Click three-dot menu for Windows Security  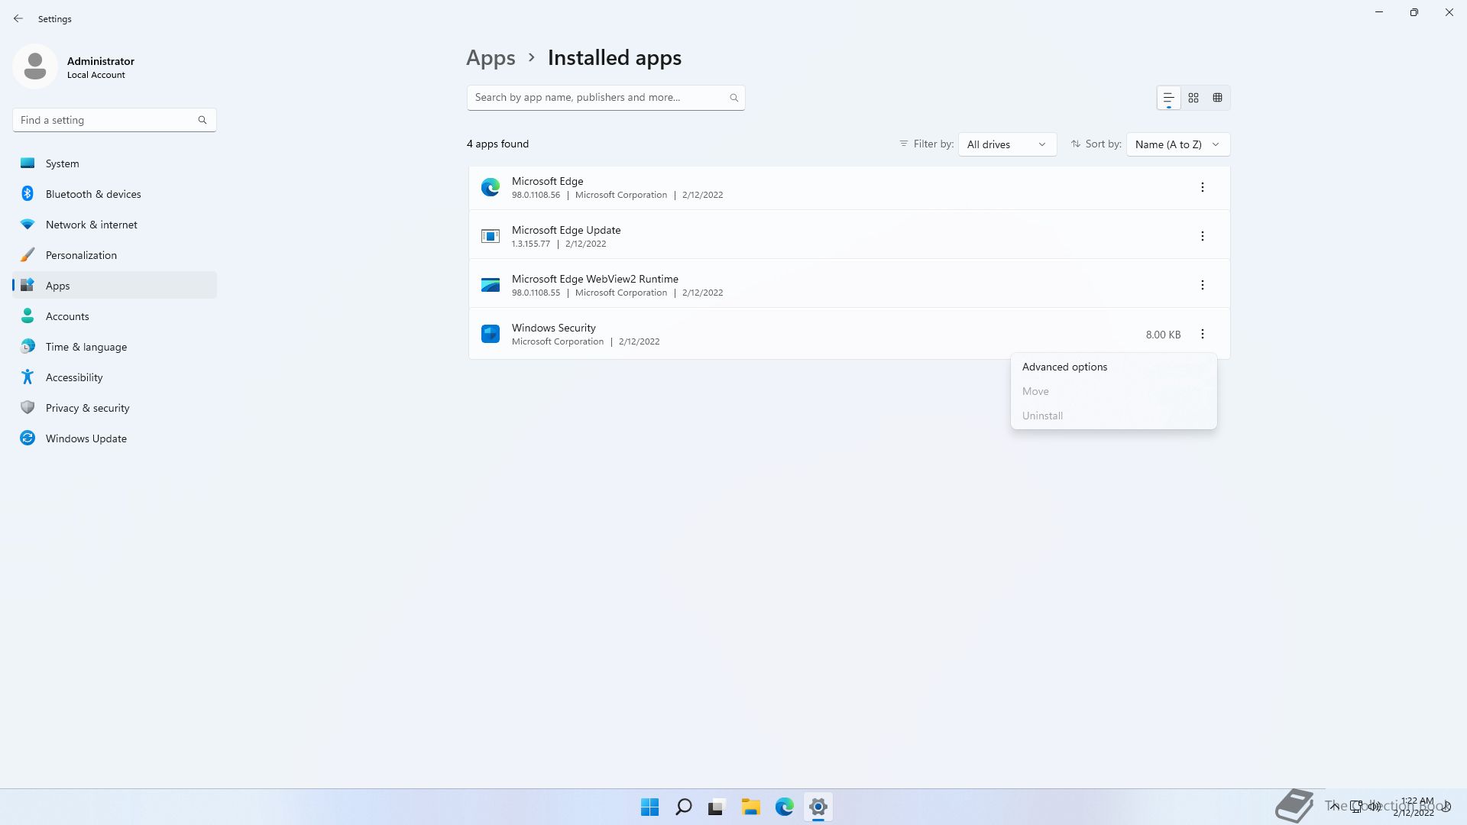click(1203, 334)
